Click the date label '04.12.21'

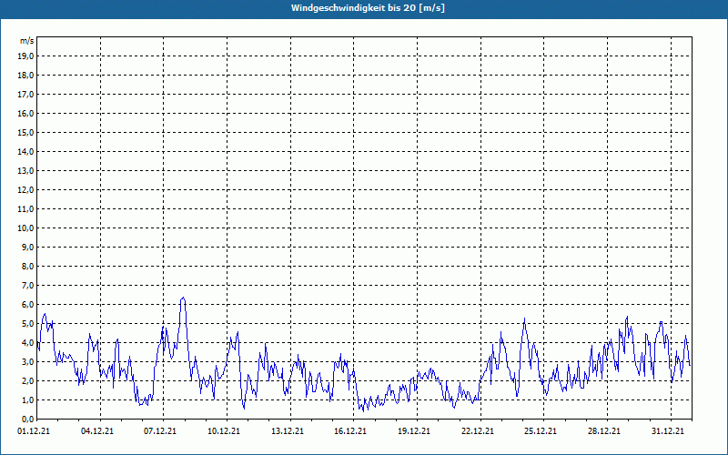coord(97,431)
